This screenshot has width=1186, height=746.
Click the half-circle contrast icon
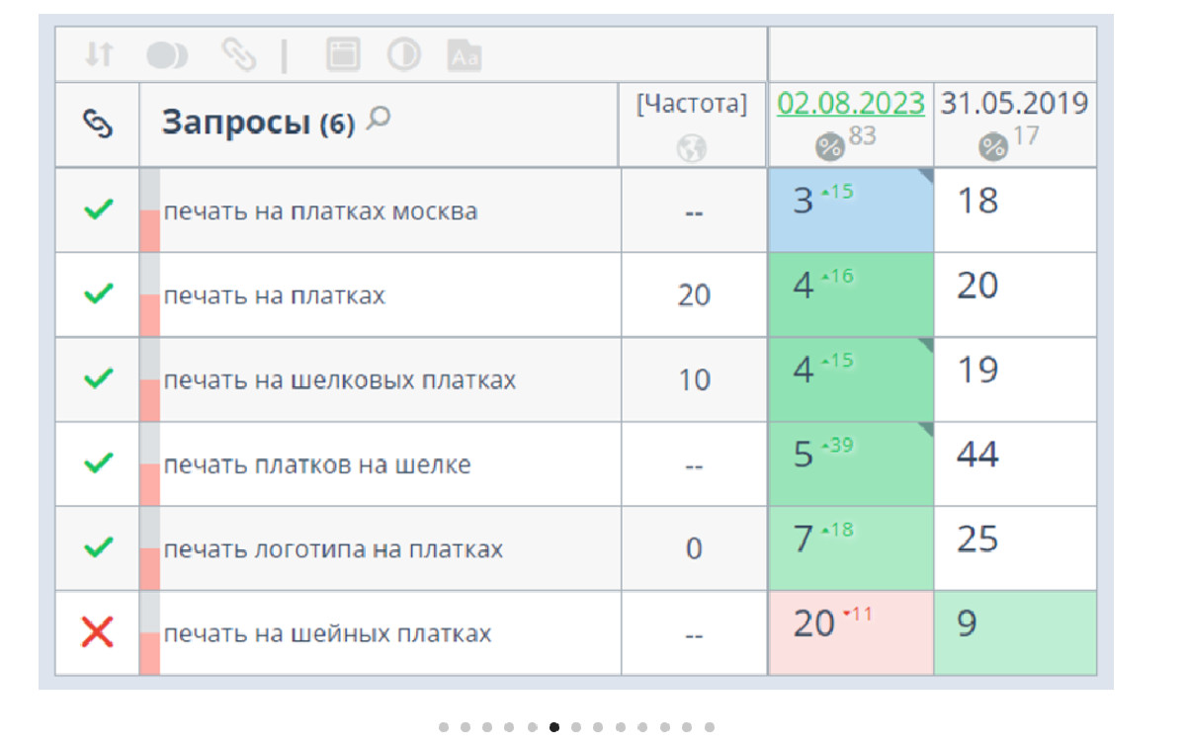(403, 55)
